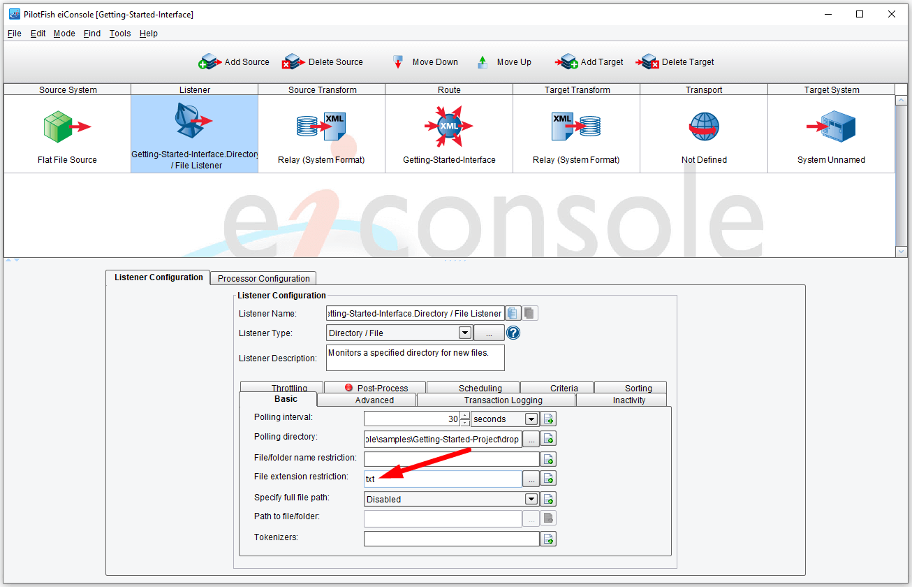Image resolution: width=912 pixels, height=587 pixels.
Task: Click the Listener Name input field
Action: [x=415, y=313]
